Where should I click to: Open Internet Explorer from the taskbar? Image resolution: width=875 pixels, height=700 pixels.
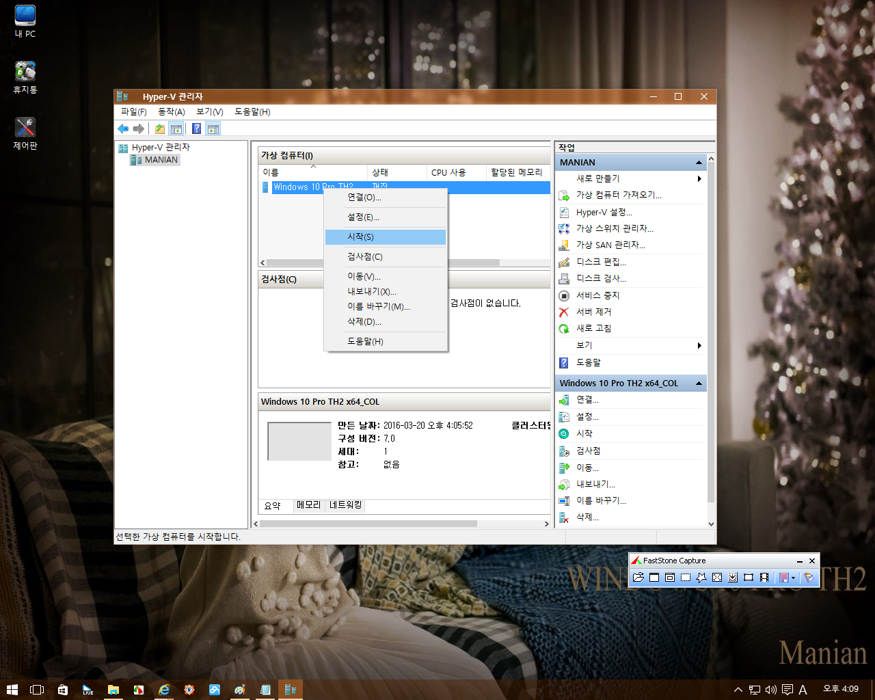(x=164, y=690)
